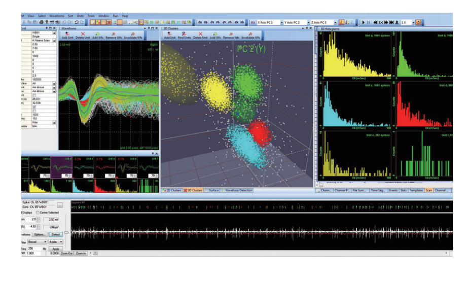Click Invalidate Wfs in the 3D Clusters toolbar
The image size is (467, 284).
(250, 36)
